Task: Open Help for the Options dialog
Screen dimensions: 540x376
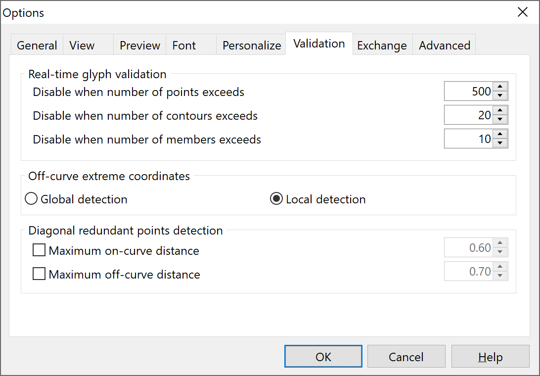Action: click(490, 356)
